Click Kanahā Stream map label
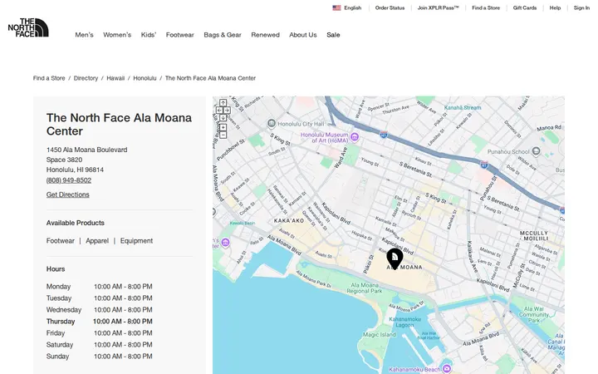 [x=463, y=107]
